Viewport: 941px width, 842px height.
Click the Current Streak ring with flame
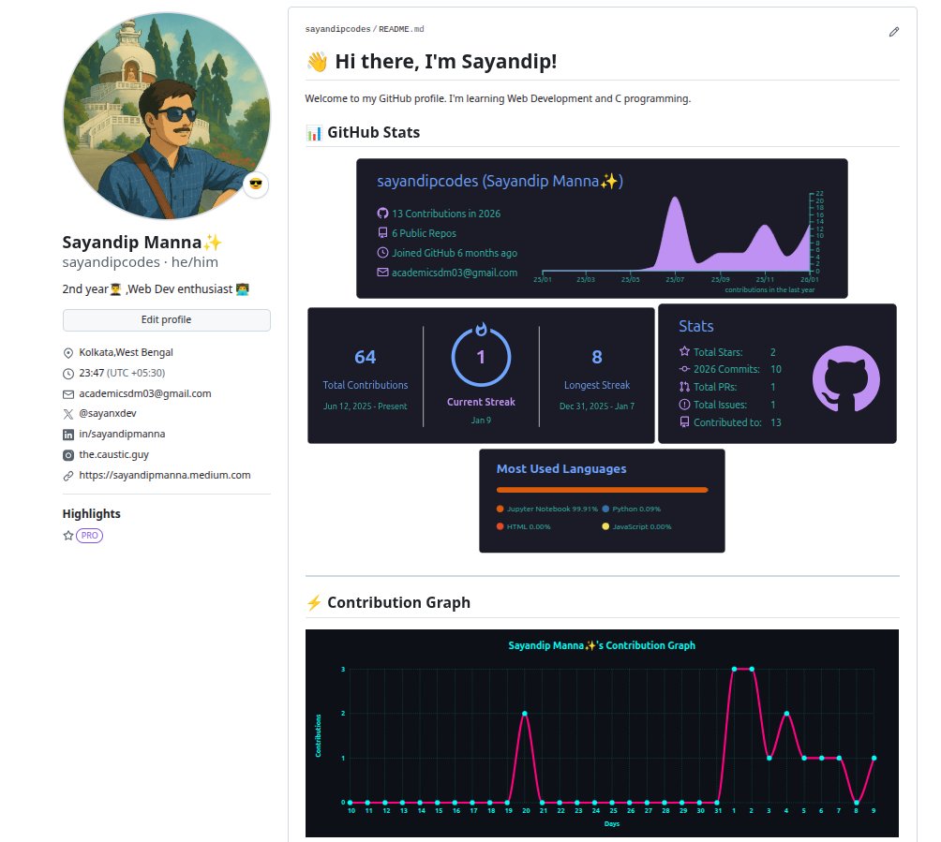482,356
